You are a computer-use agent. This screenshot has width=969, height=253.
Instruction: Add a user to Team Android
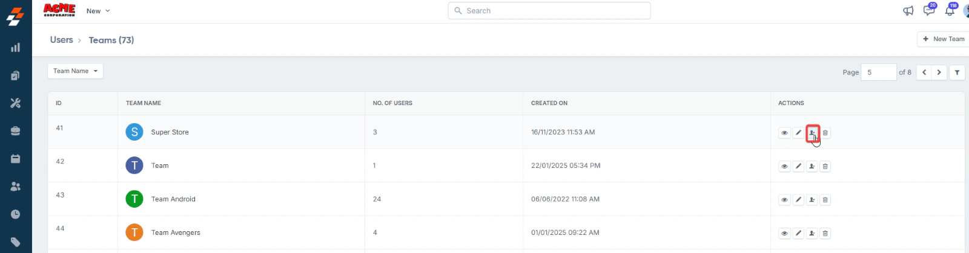click(x=812, y=200)
